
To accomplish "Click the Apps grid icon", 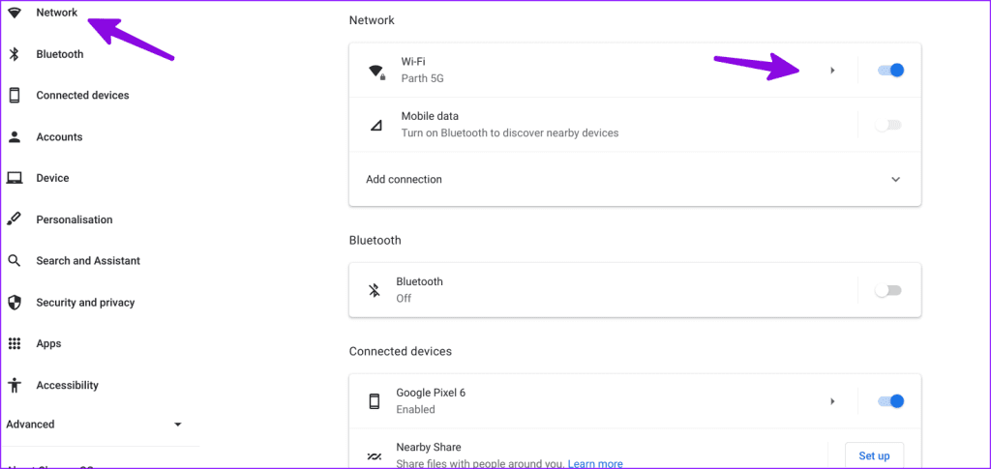I will coord(15,343).
